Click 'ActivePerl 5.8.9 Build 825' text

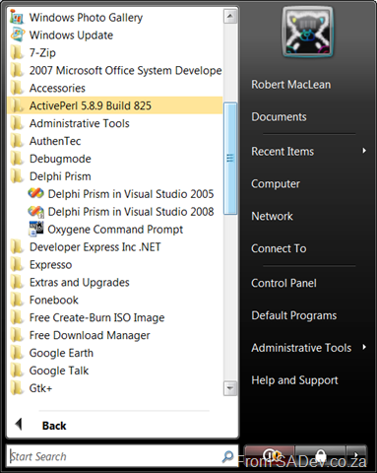click(91, 105)
